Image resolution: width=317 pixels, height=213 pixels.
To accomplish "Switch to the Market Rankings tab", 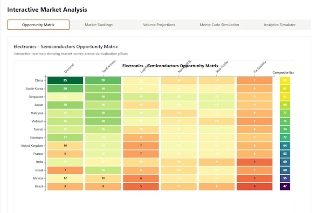I will click(x=99, y=25).
